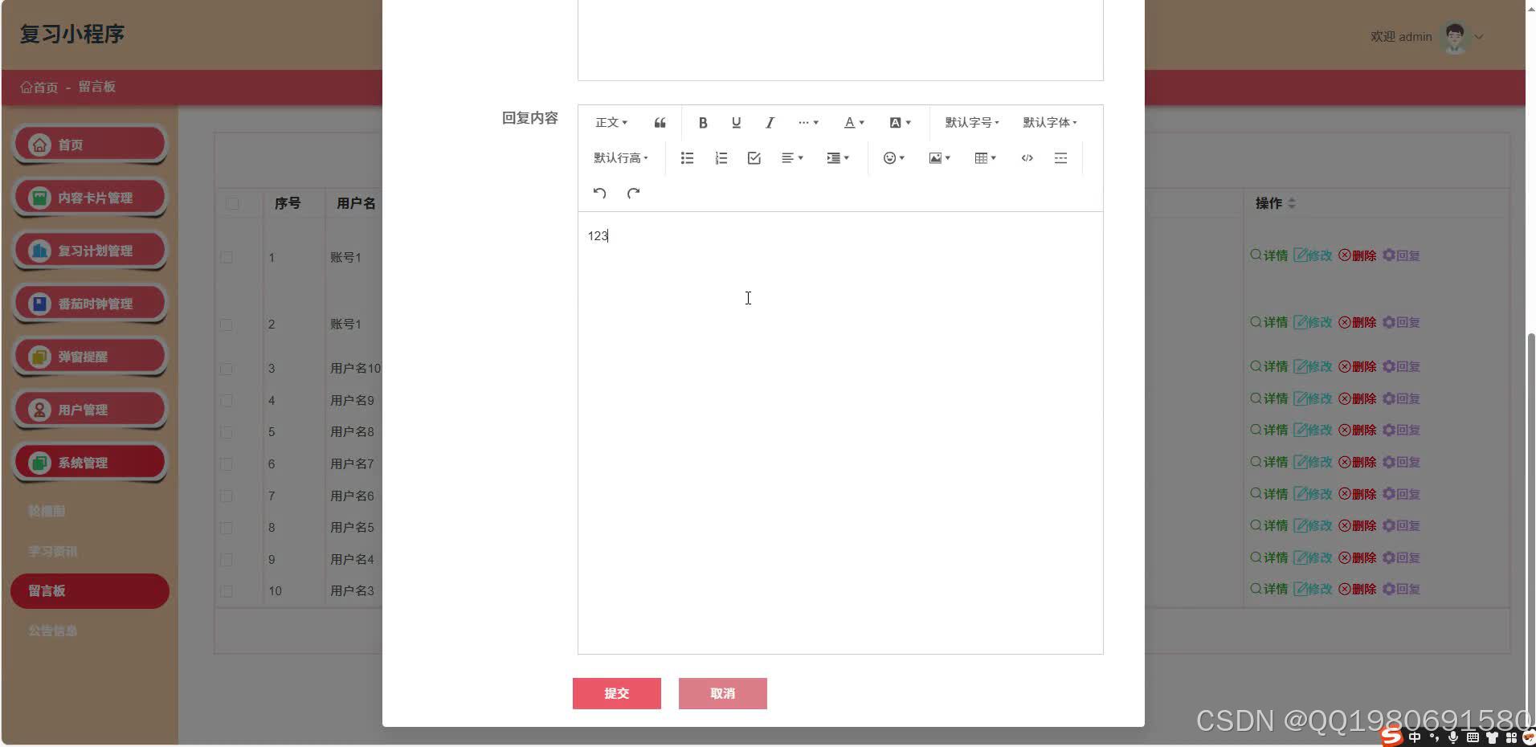
Task: Submit the reply with 提交 button
Action: 616,693
